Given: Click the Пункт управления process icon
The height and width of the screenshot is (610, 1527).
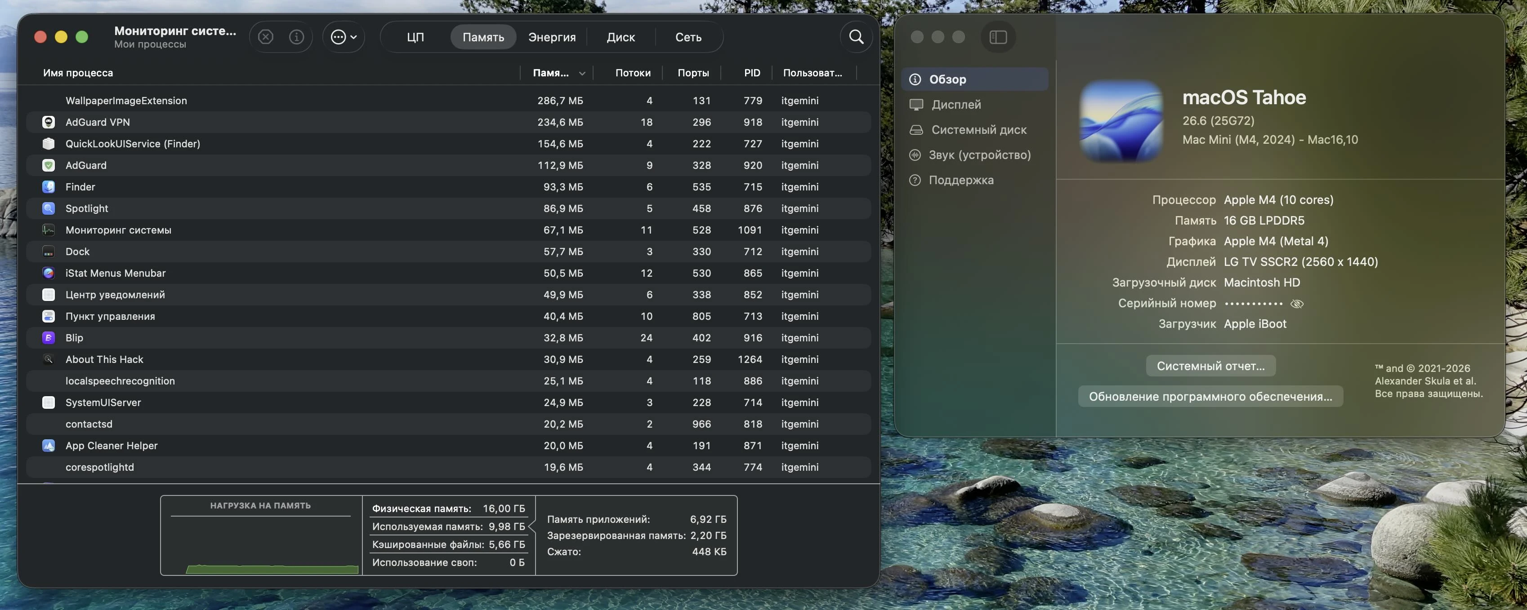Looking at the screenshot, I should (x=49, y=316).
